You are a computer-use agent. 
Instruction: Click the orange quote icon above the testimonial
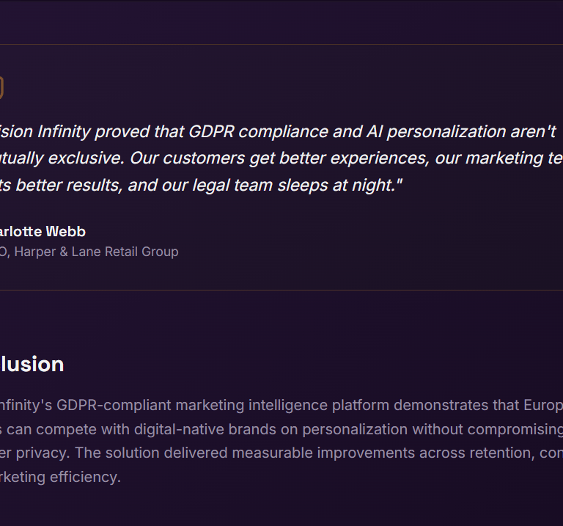click(1, 89)
